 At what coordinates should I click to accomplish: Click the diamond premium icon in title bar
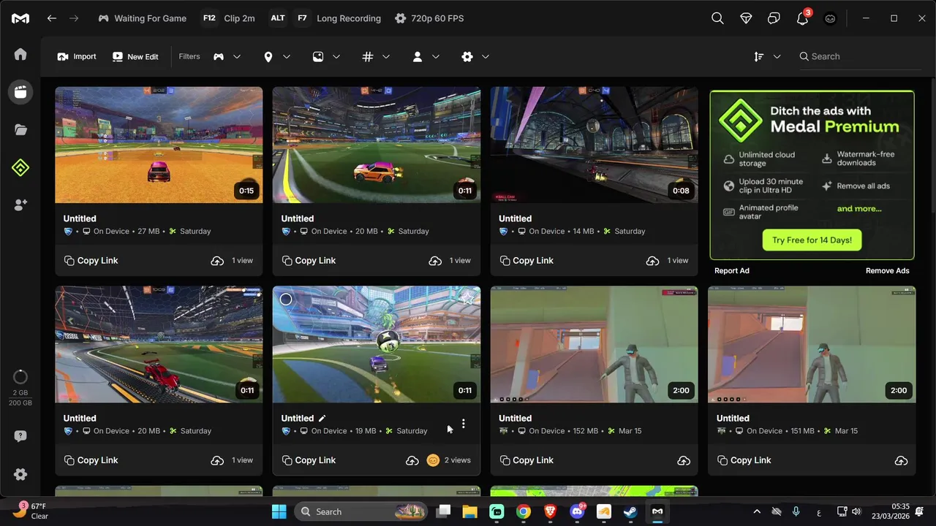[746, 18]
